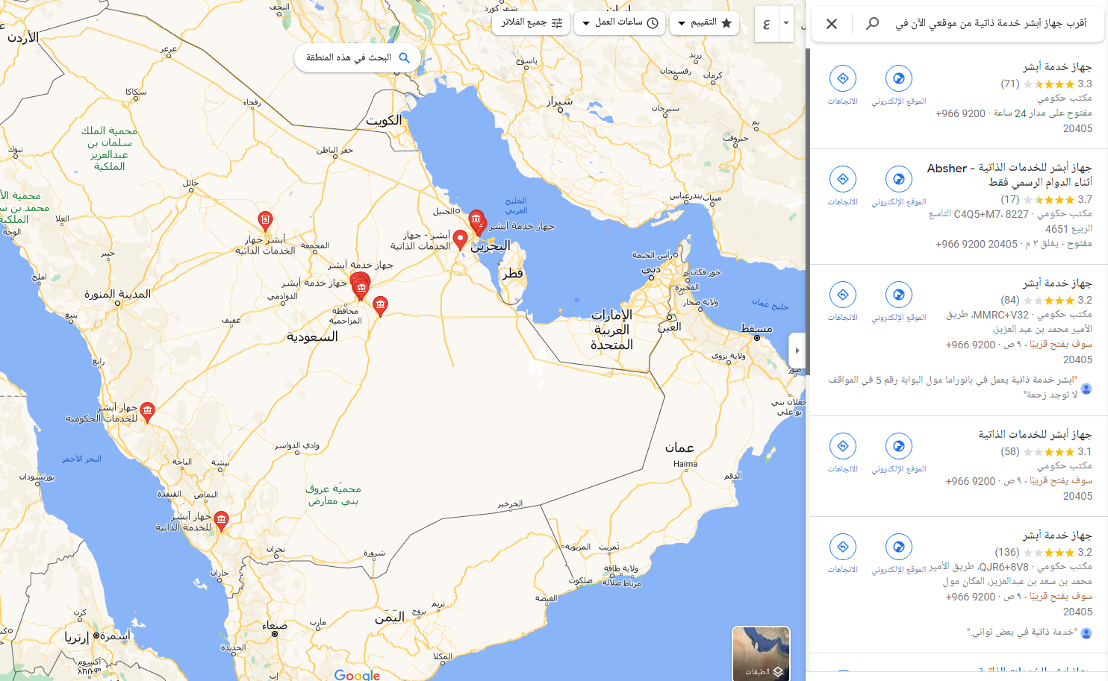1108x681 pixels.
Task: Click the pin جهاز أبشر للخدمات الذاتية in the southwest
Action: [x=221, y=520]
